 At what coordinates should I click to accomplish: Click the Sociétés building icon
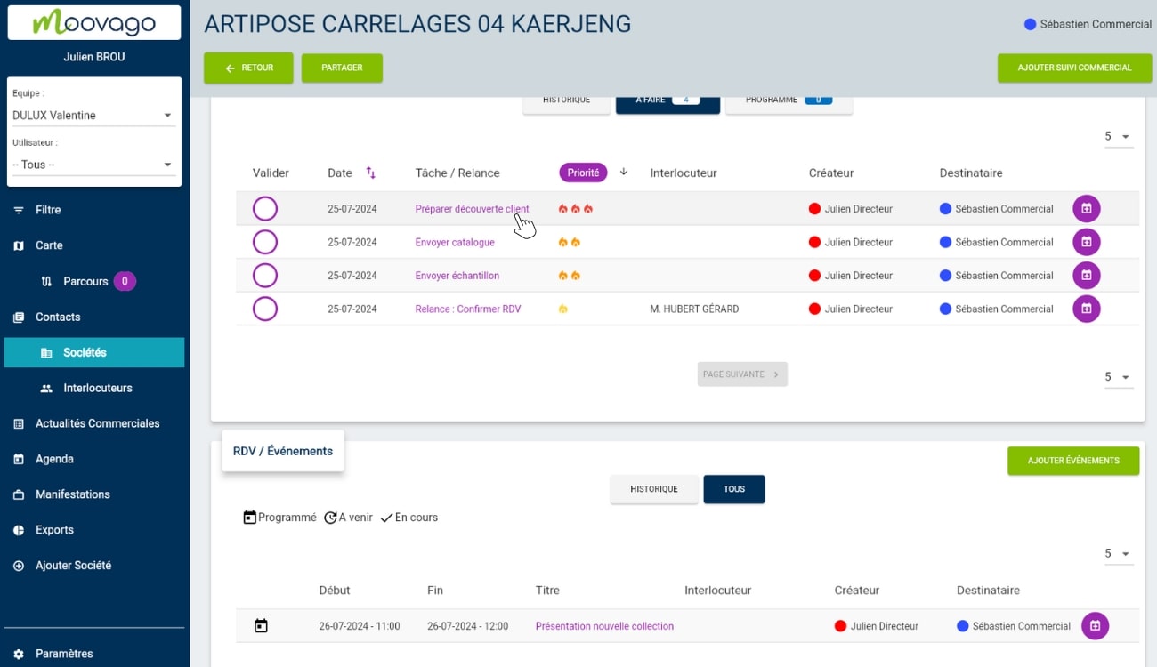click(46, 353)
